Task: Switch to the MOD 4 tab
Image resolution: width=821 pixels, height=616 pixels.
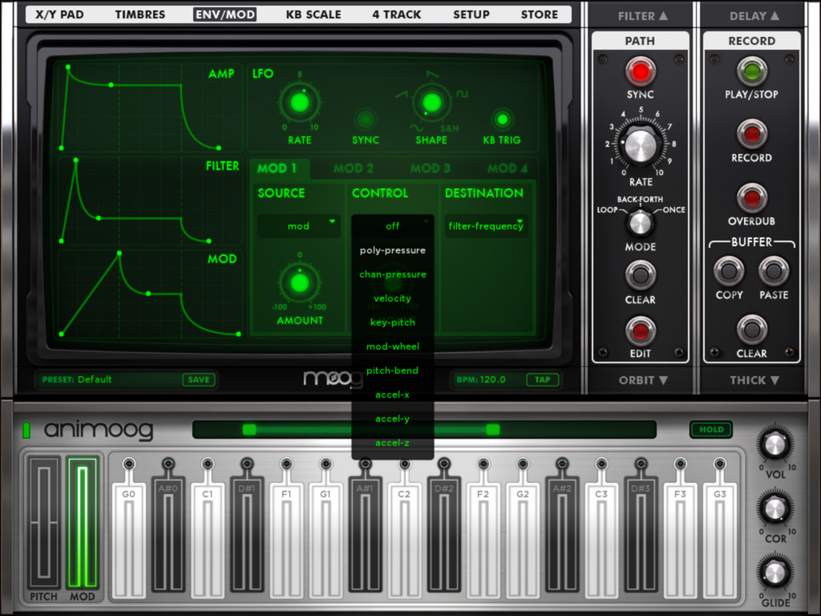Action: [508, 168]
